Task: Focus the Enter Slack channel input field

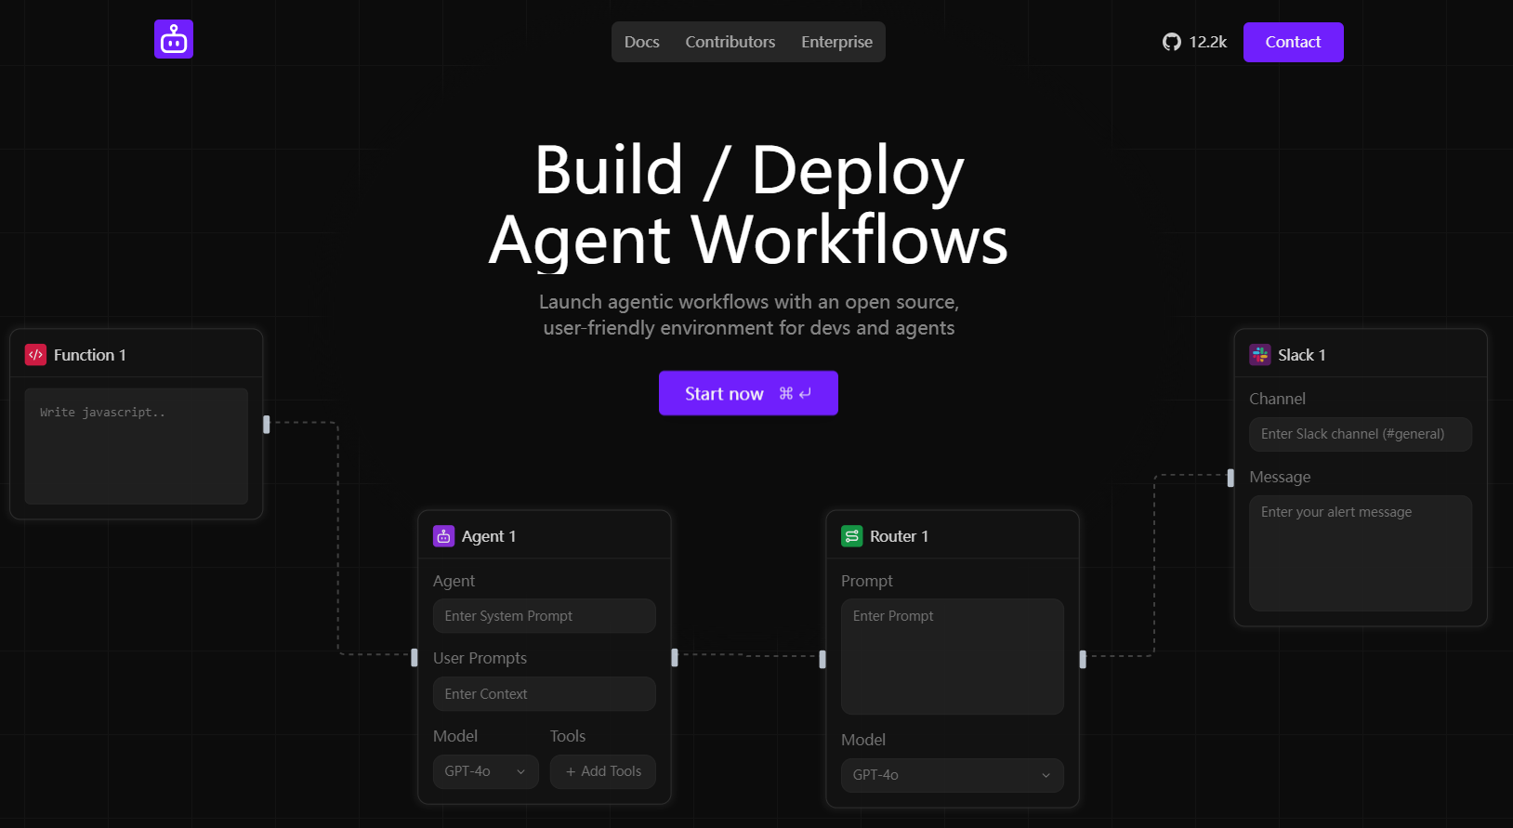Action: pyautogui.click(x=1360, y=434)
